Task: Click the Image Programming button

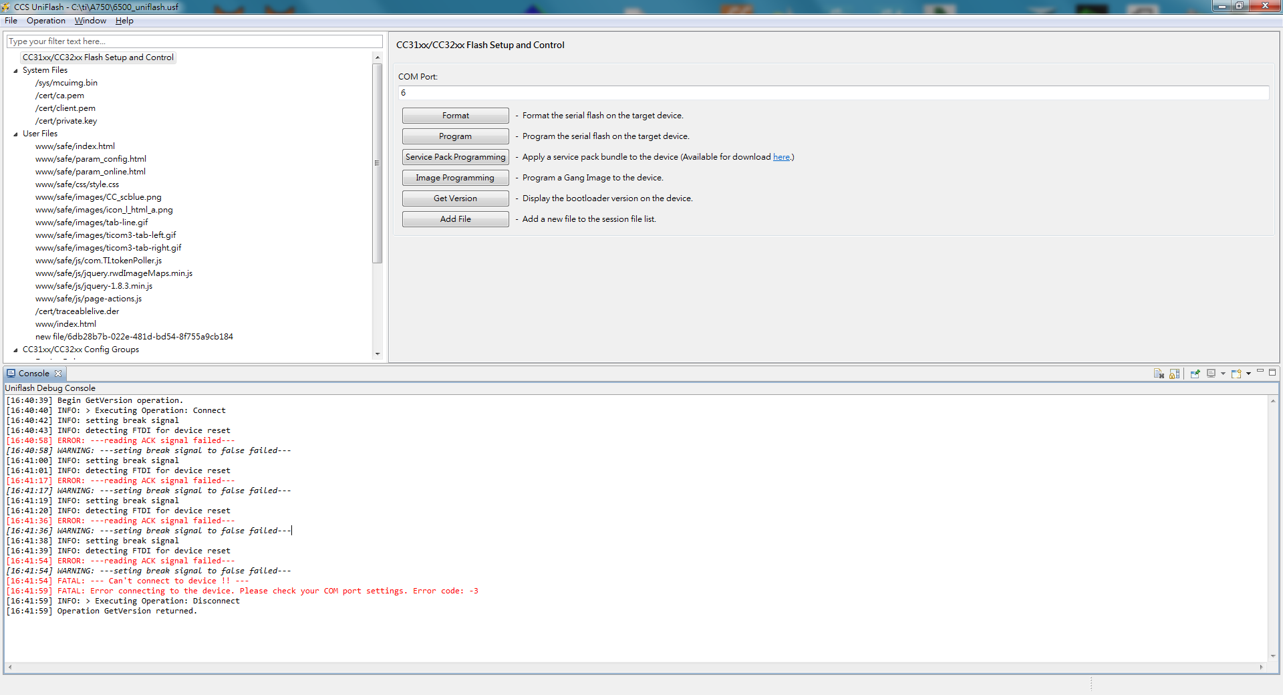Action: click(x=456, y=178)
